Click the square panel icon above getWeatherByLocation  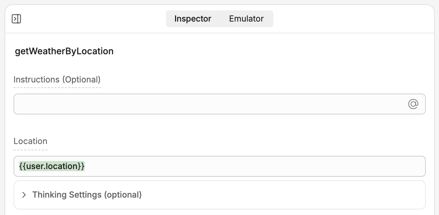pos(16,19)
